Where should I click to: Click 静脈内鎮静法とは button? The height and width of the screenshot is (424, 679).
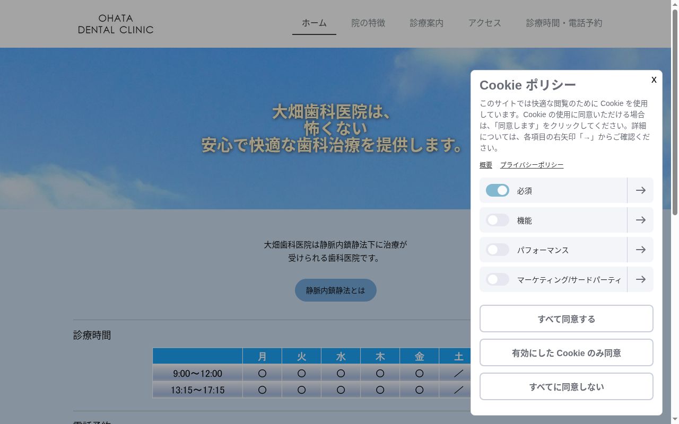(336, 290)
